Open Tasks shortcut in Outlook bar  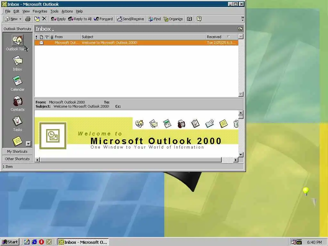(x=18, y=124)
